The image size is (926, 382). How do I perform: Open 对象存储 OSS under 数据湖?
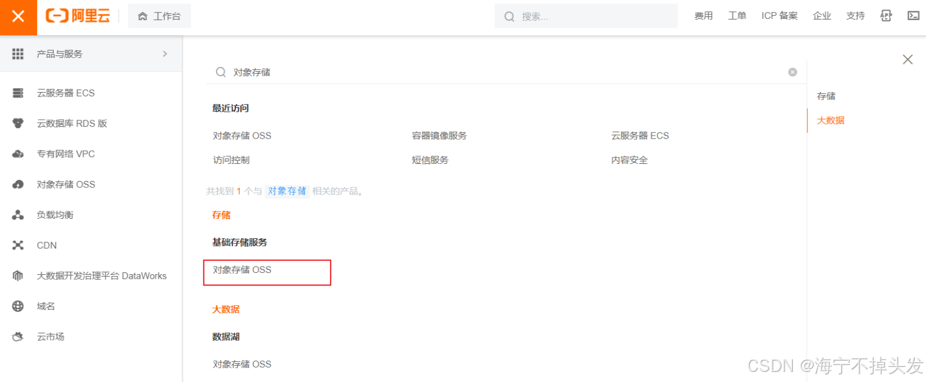point(242,364)
